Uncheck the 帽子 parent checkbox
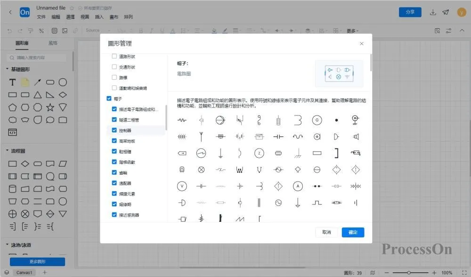471x277 pixels. [x=109, y=98]
